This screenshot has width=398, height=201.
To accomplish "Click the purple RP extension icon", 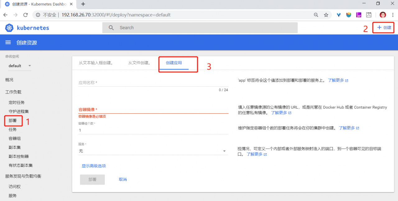I will pos(359,15).
